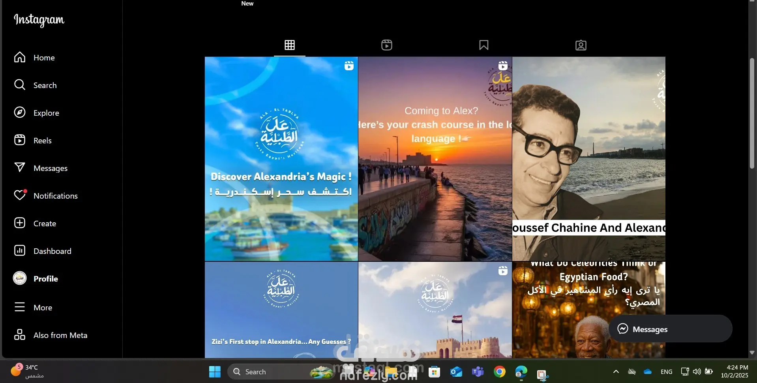Open Microsoft Teams from the taskbar
The width and height of the screenshot is (757, 383).
tap(478, 372)
